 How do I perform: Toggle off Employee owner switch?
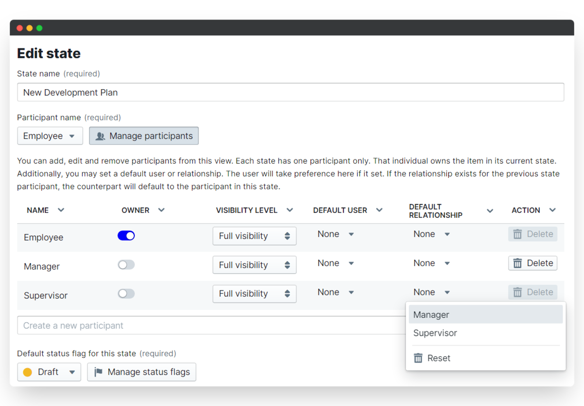[x=126, y=235]
